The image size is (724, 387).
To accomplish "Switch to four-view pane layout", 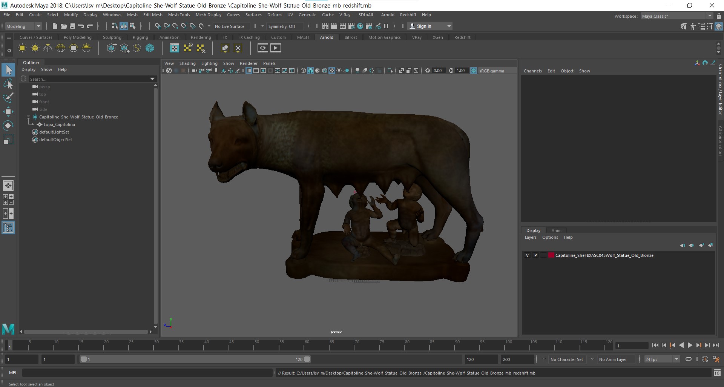I will [x=8, y=200].
